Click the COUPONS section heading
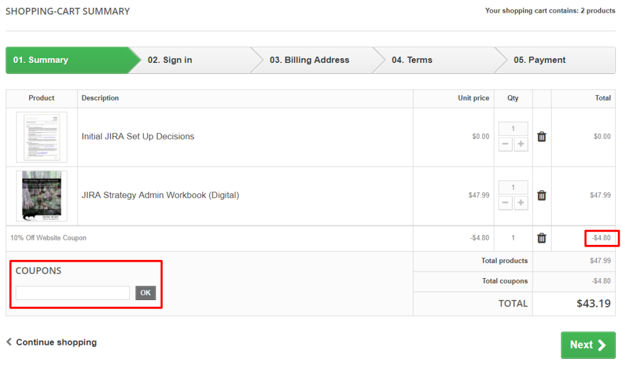 click(38, 271)
